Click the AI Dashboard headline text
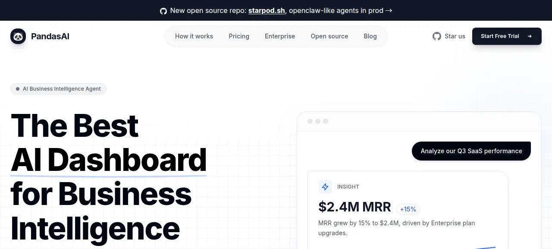This screenshot has width=552, height=249. point(109,160)
